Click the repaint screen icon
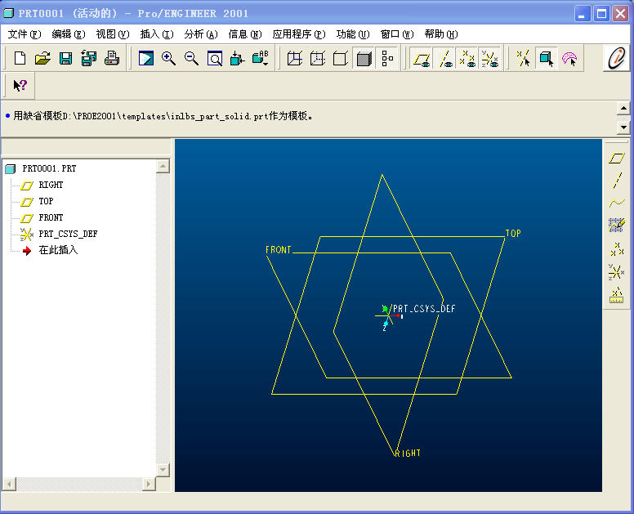Screen dimensions: 634x514 point(146,59)
